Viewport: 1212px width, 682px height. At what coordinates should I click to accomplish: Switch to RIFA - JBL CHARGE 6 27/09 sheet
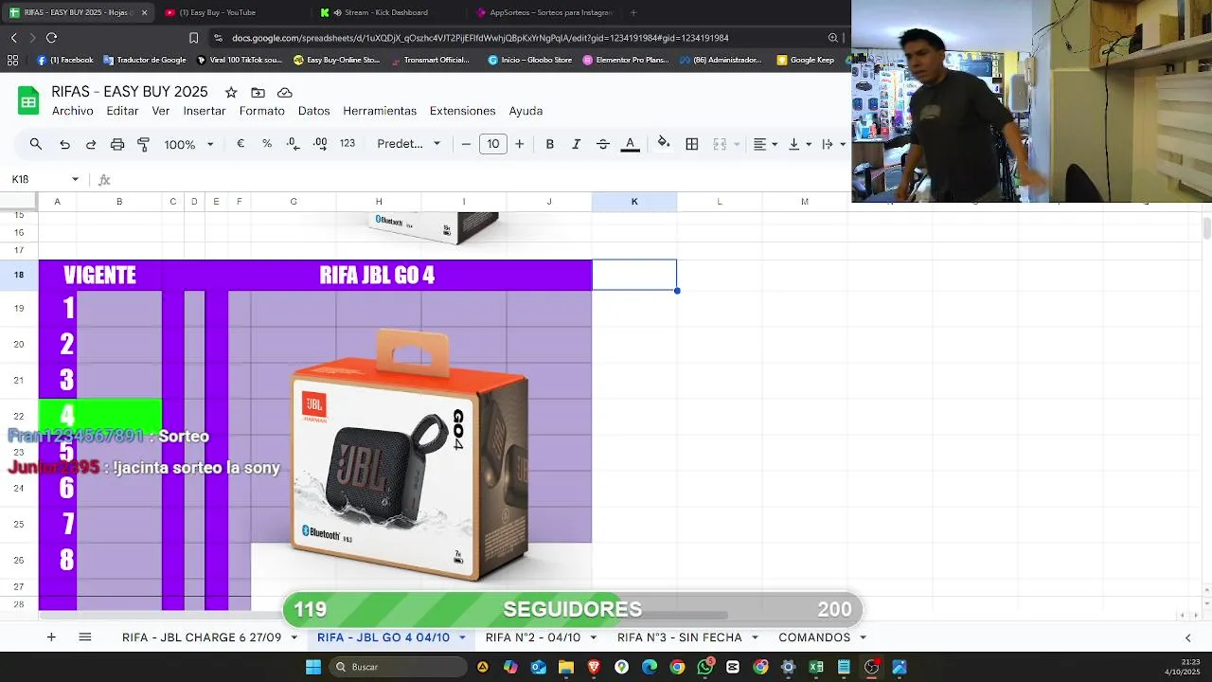coord(202,637)
